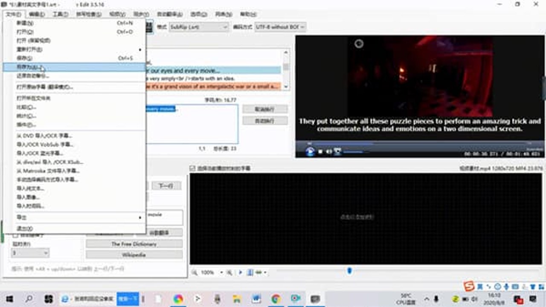Expand the Reopen submenu in File menu
The width and height of the screenshot is (546, 307).
coord(74,49)
